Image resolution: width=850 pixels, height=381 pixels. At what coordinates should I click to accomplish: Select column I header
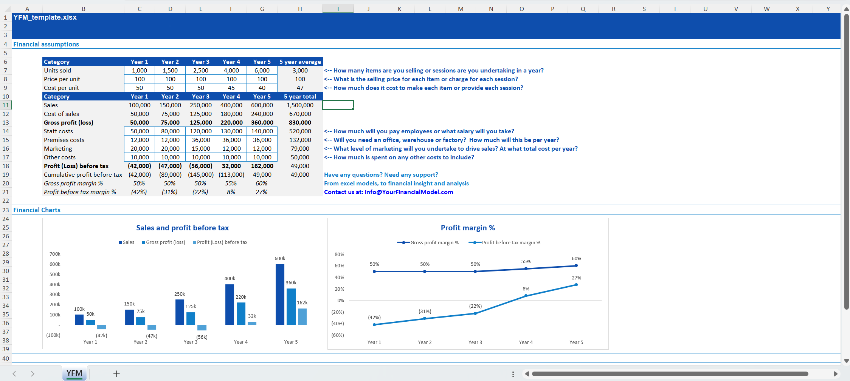coord(338,9)
